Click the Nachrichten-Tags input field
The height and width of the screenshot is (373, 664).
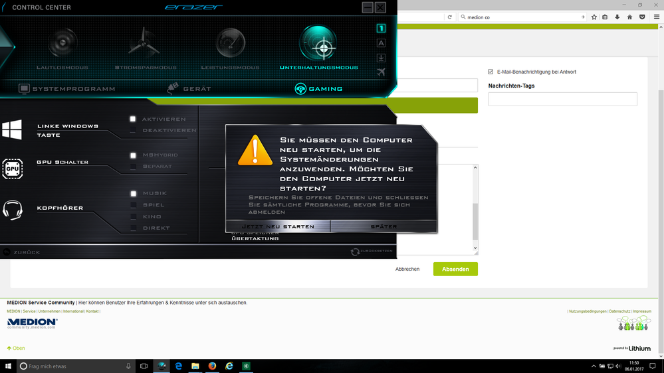[x=562, y=99]
